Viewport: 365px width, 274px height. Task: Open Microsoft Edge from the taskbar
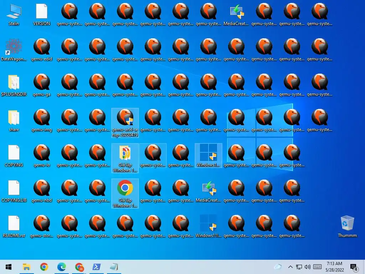pyautogui.click(x=61, y=267)
